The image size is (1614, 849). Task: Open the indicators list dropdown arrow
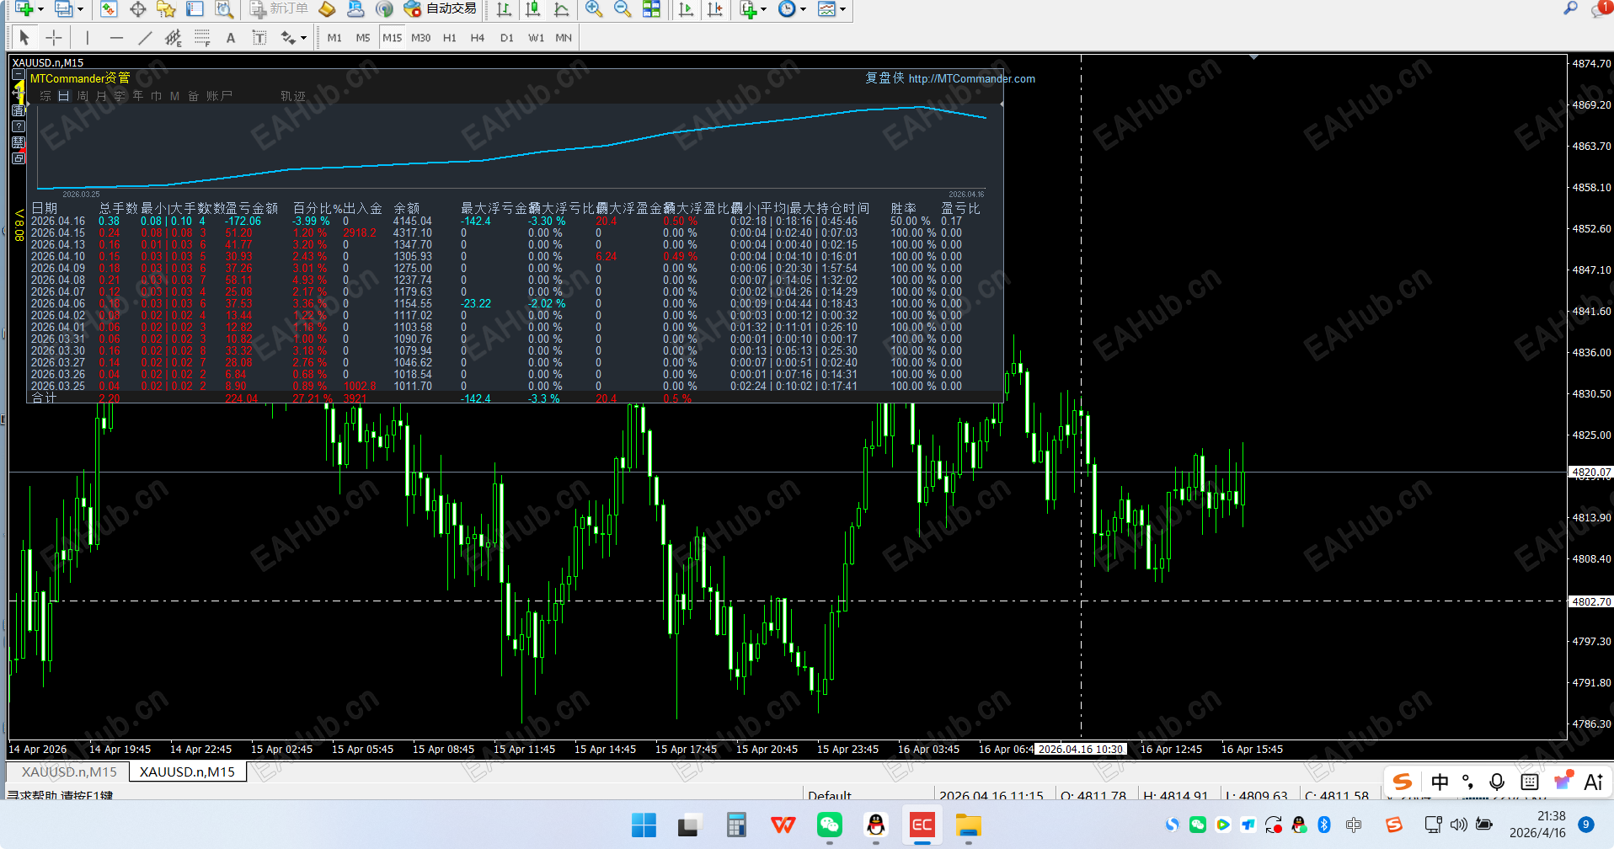click(763, 9)
